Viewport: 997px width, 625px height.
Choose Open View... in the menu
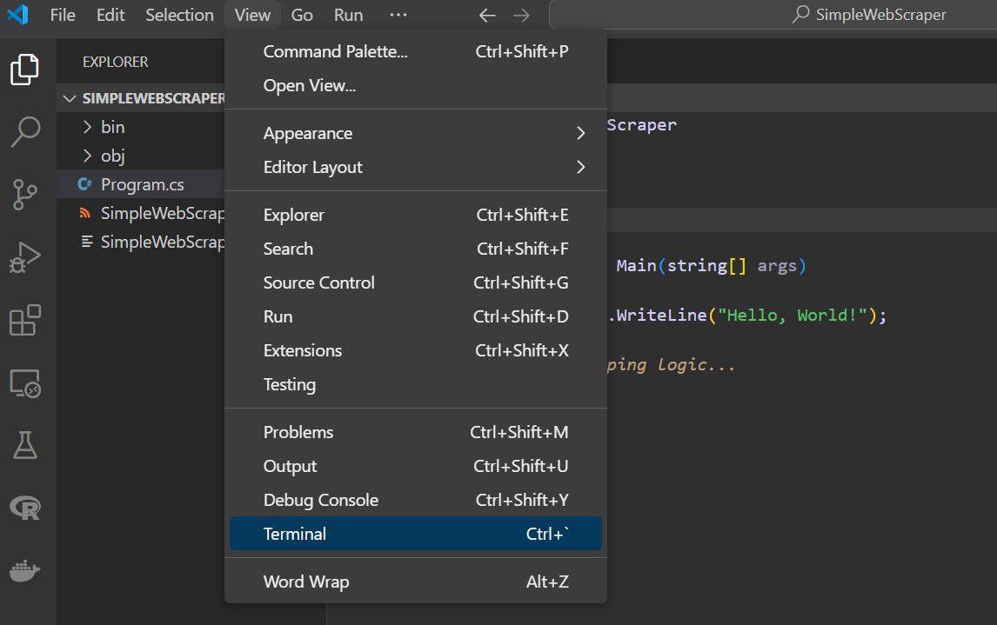pos(416,85)
